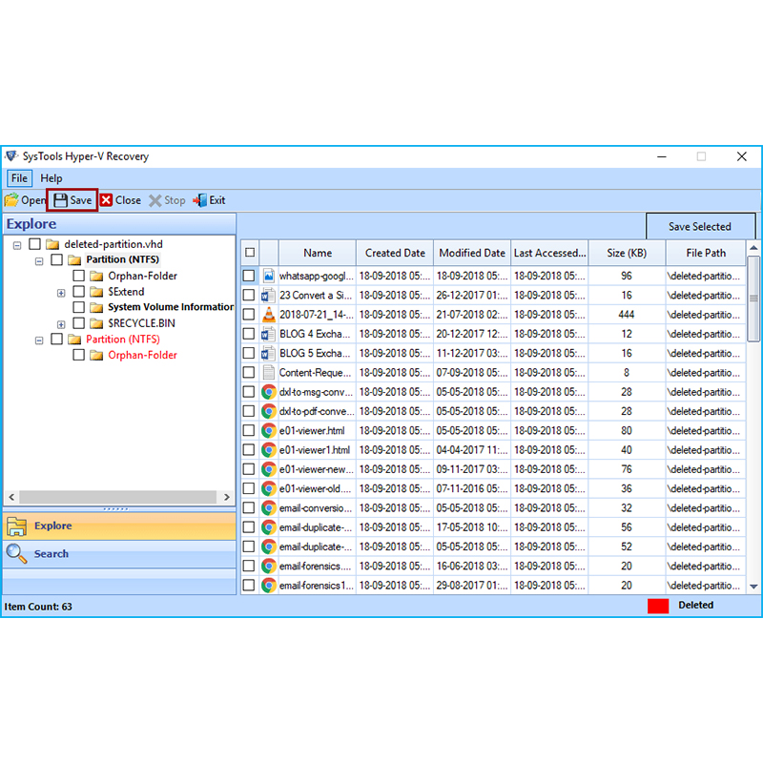Click the image file icon of whatsapp-googl row
Viewport: 763px width, 763px height.
pyautogui.click(x=268, y=276)
